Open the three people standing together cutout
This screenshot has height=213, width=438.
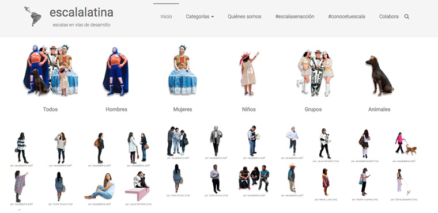click(x=178, y=141)
